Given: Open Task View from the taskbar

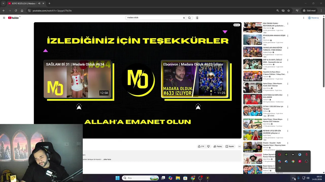Looking at the screenshot, I should 163,178.
